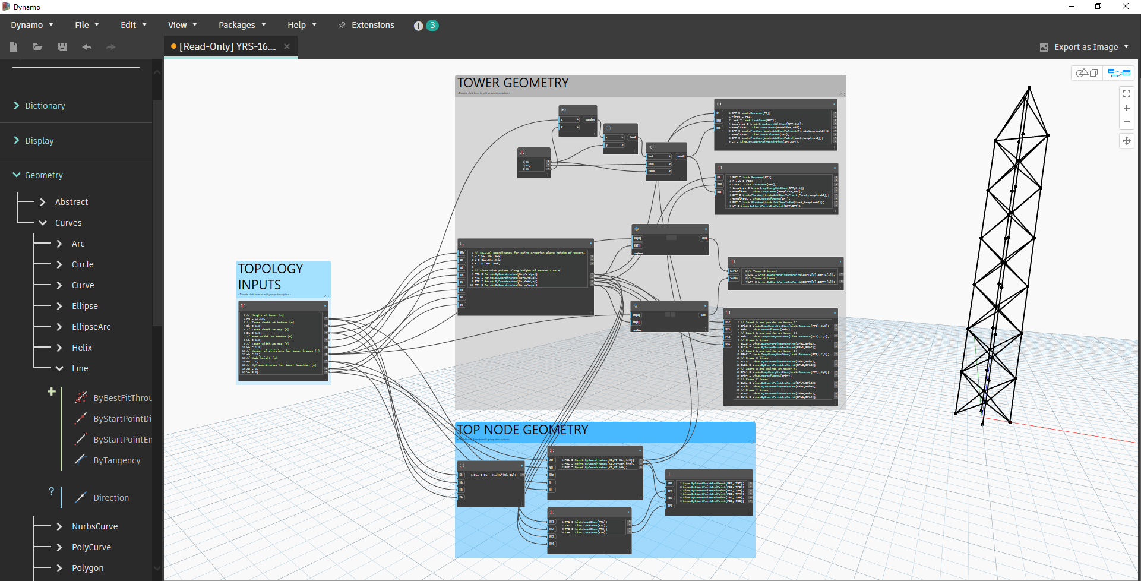Zoom in with the plus icon
The image size is (1141, 581).
pyautogui.click(x=1126, y=108)
